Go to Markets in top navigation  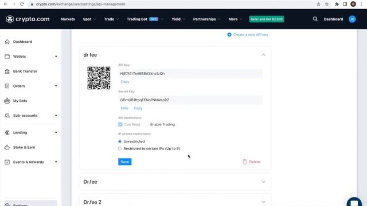[68, 19]
